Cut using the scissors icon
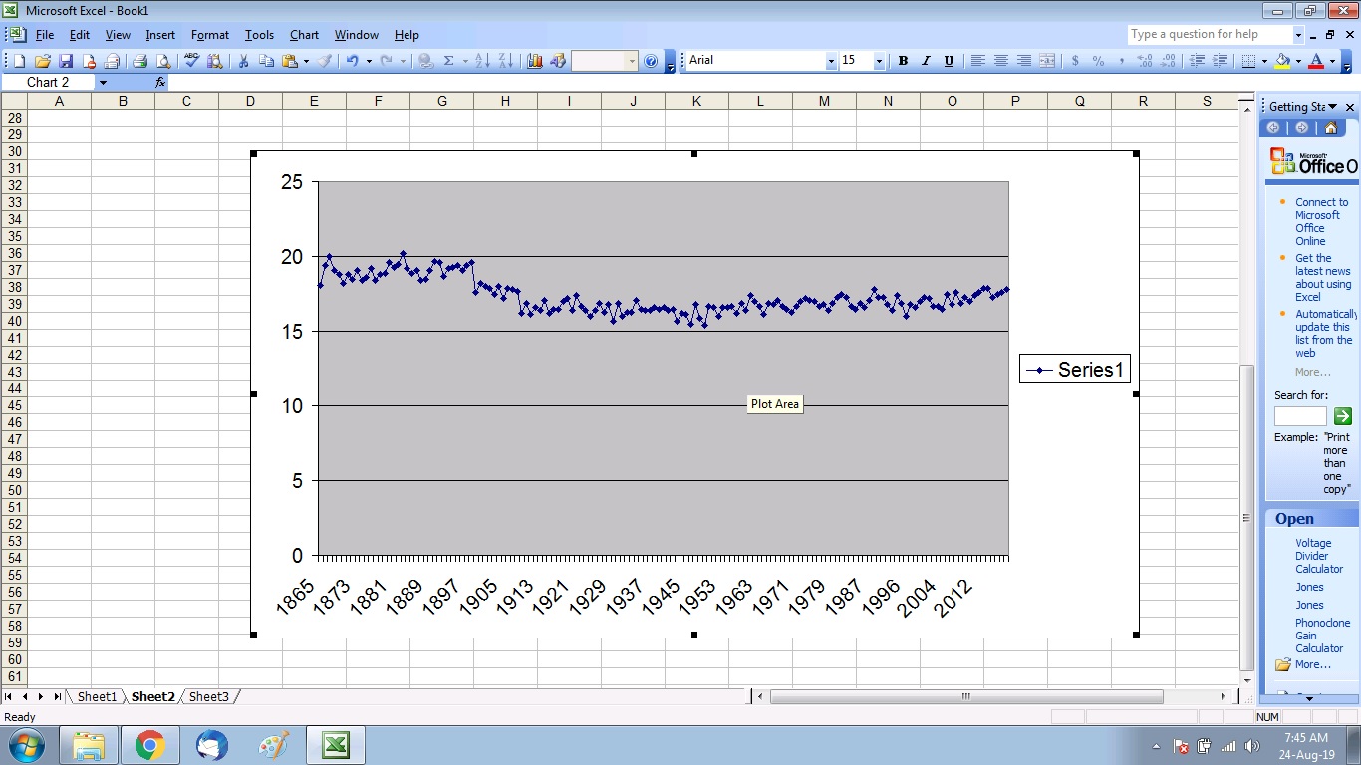The image size is (1361, 765). click(x=243, y=61)
